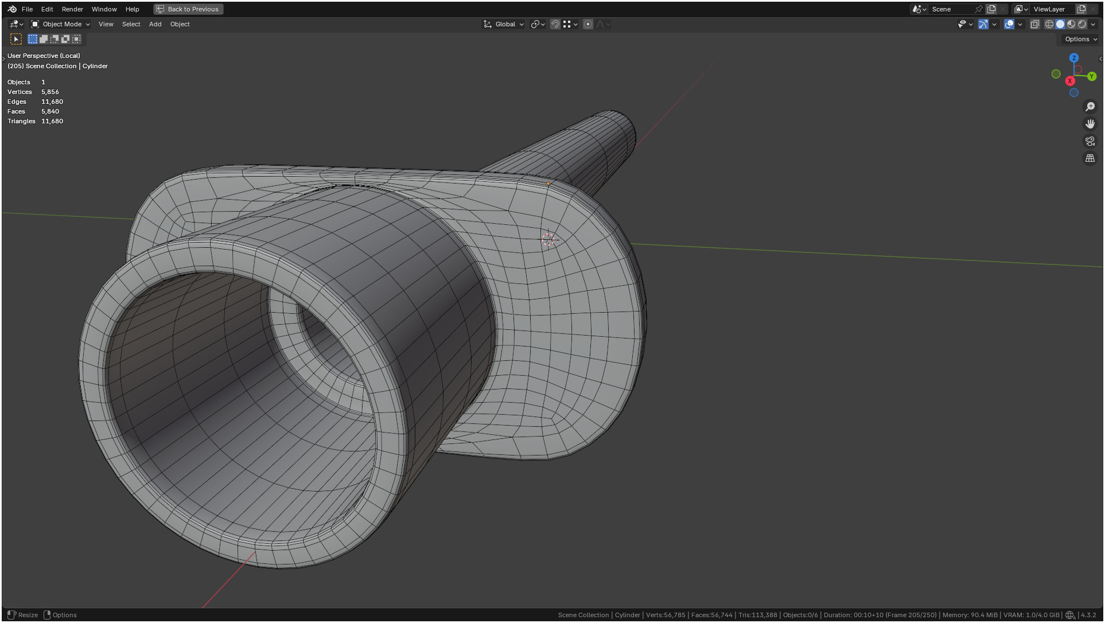This screenshot has width=1105, height=623.
Task: Switch perspective/orthographic grid icon
Action: [x=1090, y=158]
